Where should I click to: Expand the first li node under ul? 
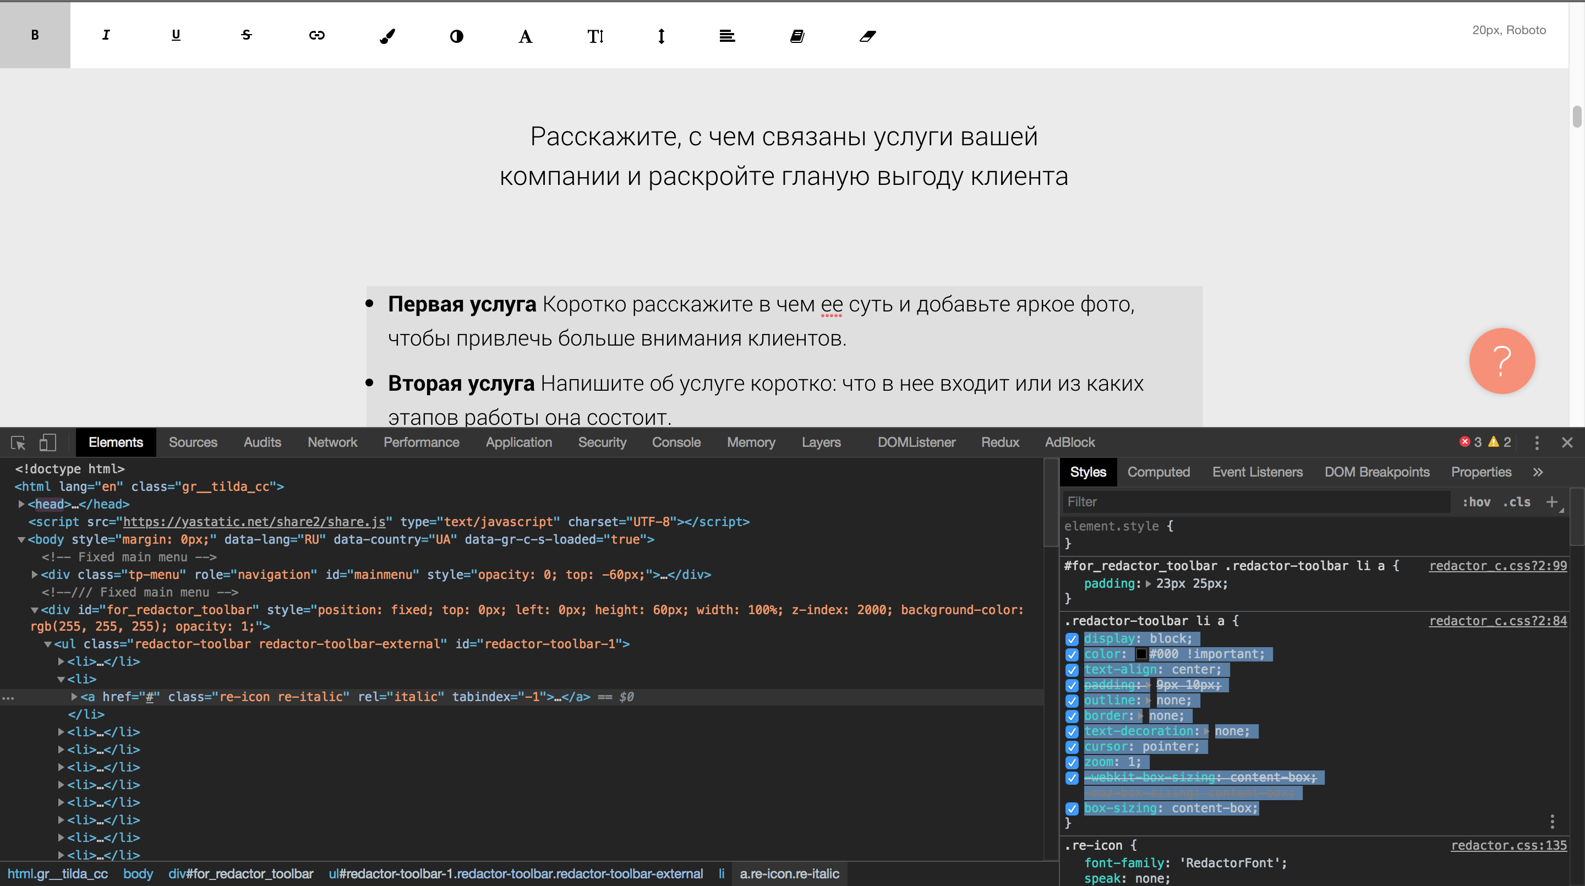coord(62,661)
